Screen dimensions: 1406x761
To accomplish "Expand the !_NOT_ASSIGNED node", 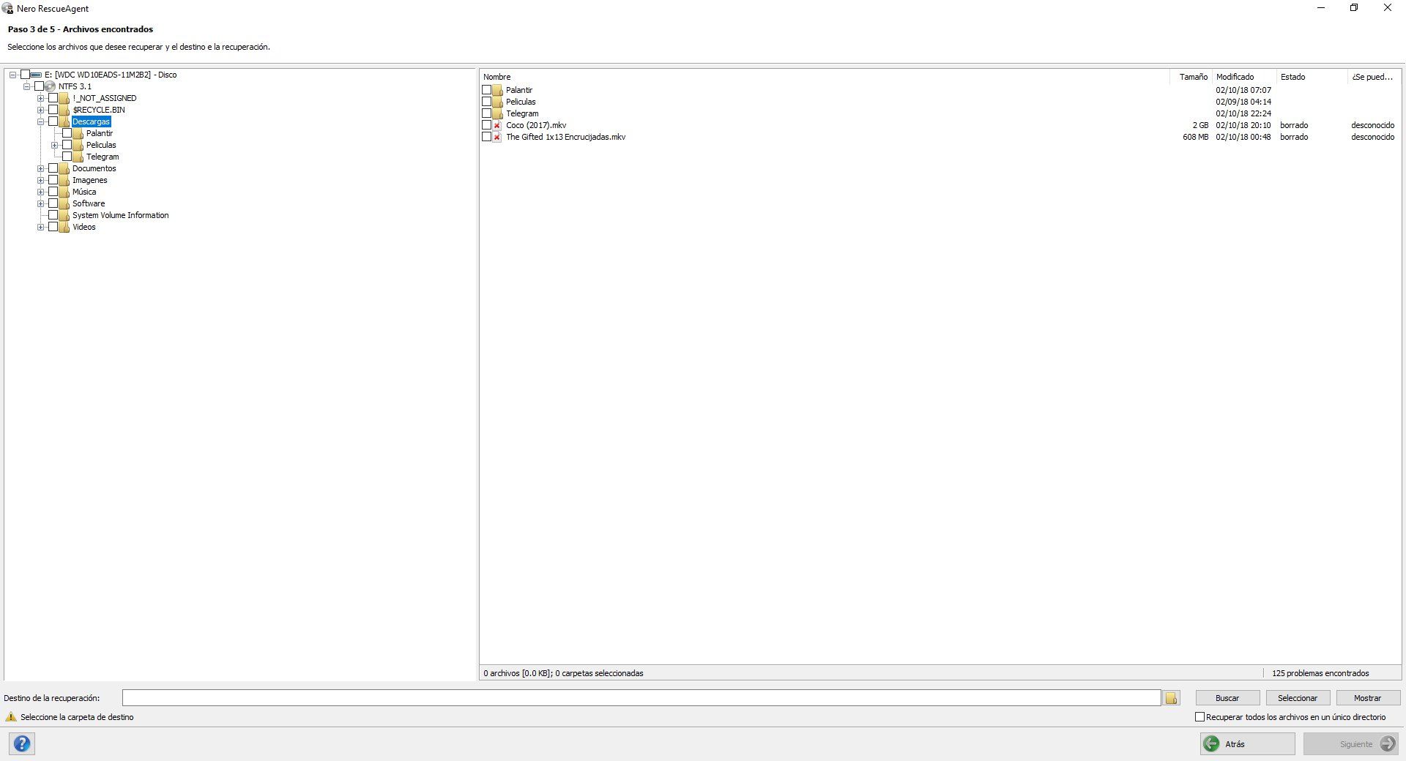I will (x=41, y=98).
